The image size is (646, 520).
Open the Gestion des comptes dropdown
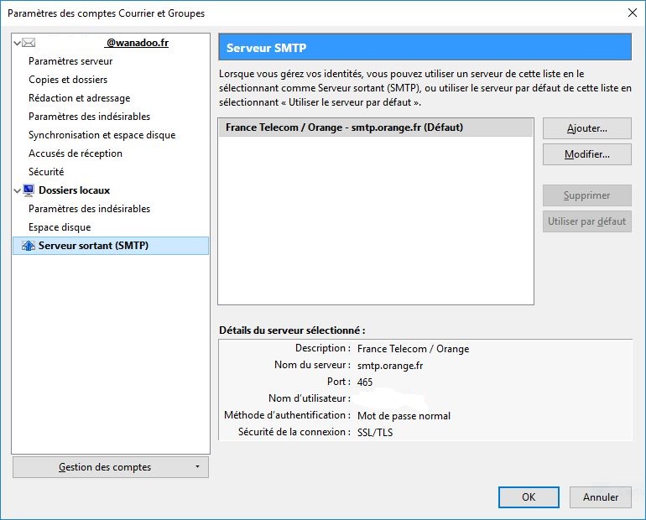coord(111,467)
